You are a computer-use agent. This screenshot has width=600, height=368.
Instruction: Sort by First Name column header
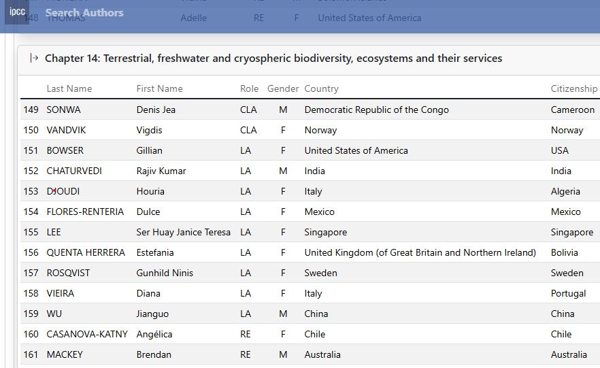(159, 88)
